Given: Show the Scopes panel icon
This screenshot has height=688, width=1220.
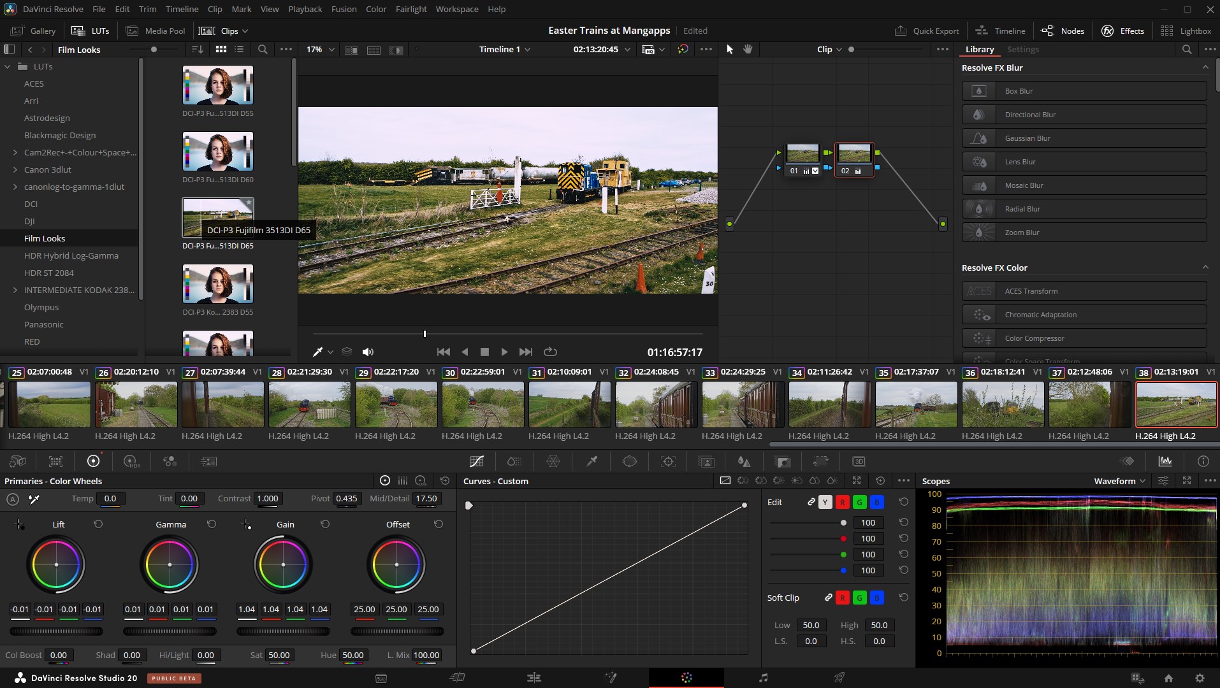Looking at the screenshot, I should (1165, 461).
